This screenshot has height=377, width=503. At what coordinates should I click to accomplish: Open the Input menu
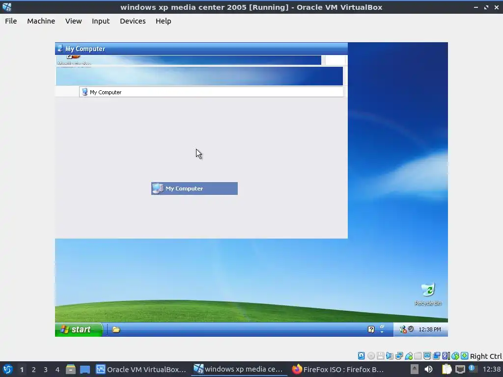101,21
